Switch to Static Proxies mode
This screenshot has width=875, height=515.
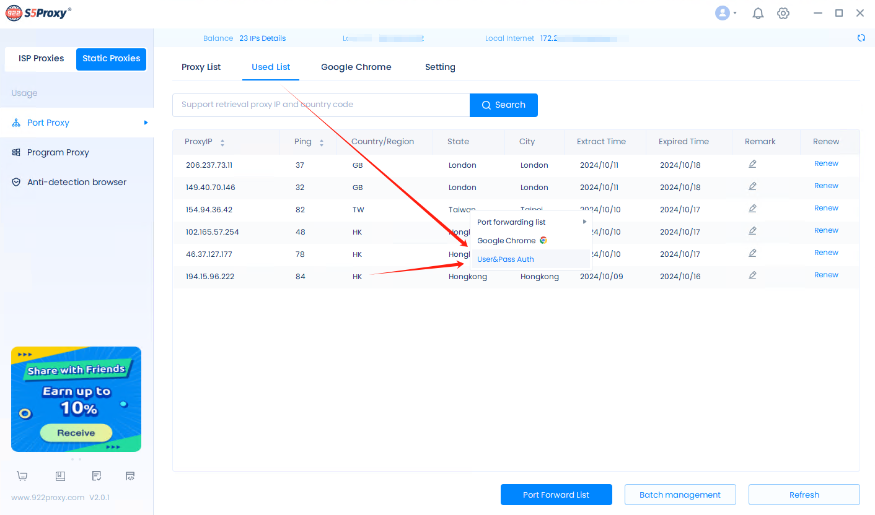coord(111,59)
